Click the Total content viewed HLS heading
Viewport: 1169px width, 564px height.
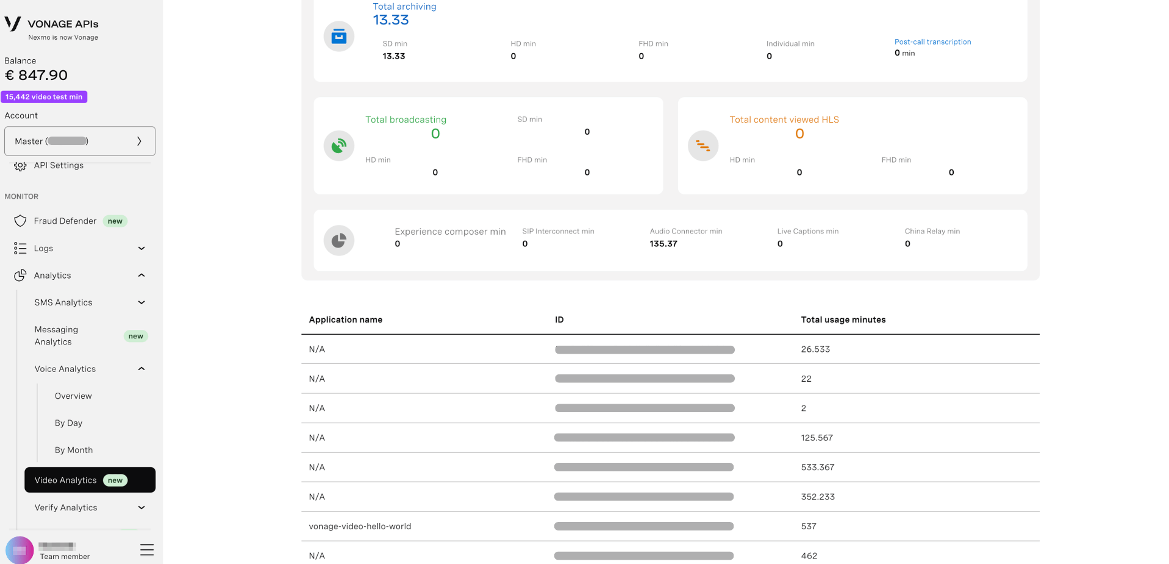[784, 120]
